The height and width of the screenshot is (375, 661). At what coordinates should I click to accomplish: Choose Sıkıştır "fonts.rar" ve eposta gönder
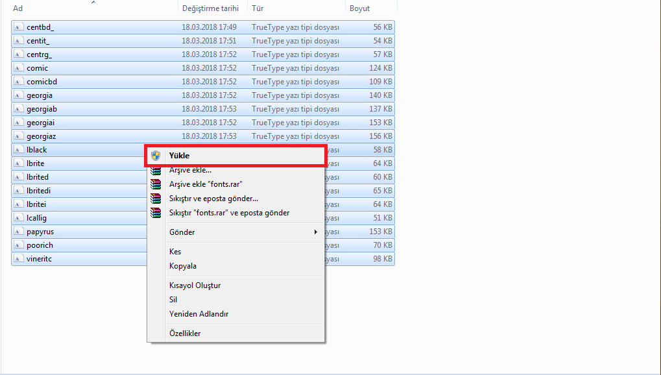click(x=235, y=213)
